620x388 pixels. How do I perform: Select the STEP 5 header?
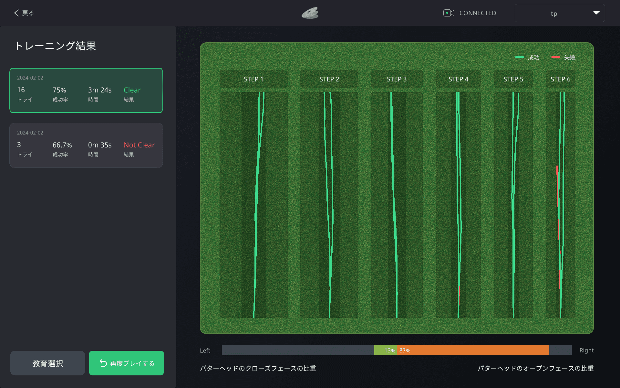coord(513,79)
